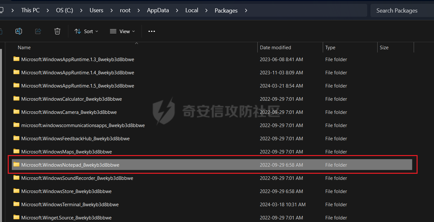Image resolution: width=434 pixels, height=222 pixels.
Task: Click folder icon of WindowsAppRuntime.1.4 row
Action: click(x=16, y=72)
